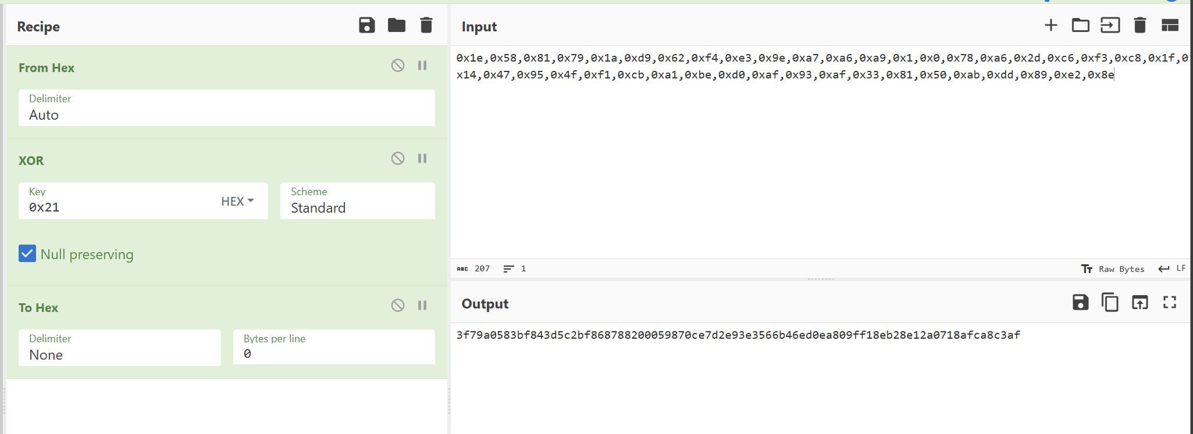Uncheck the Null preserving checkbox
Image resolution: width=1193 pixels, height=434 pixels.
pos(27,253)
